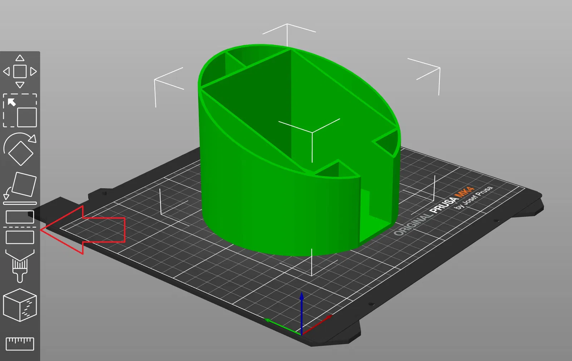
Task: Activate the Scale tool icon
Action: pos(20,110)
